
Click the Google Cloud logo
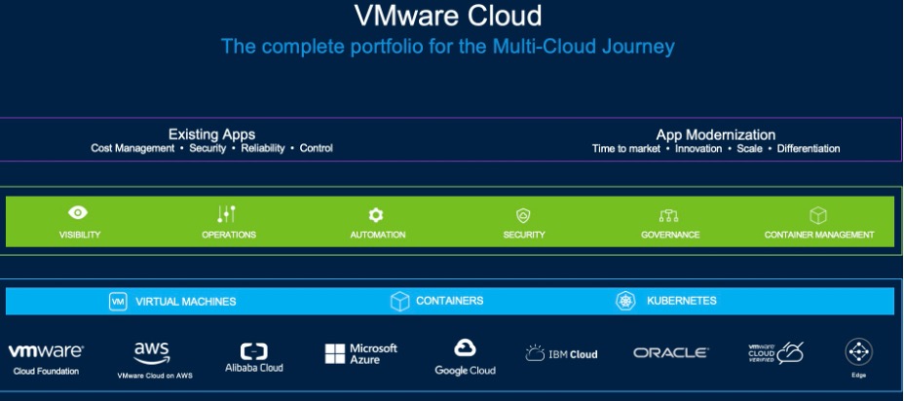pyautogui.click(x=465, y=357)
